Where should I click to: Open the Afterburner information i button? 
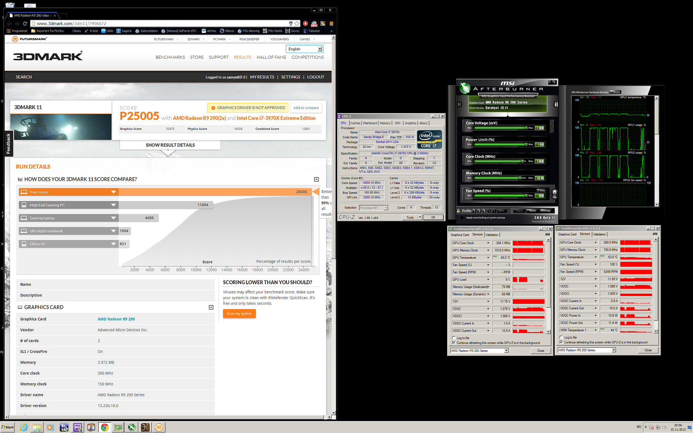pyautogui.click(x=556, y=104)
